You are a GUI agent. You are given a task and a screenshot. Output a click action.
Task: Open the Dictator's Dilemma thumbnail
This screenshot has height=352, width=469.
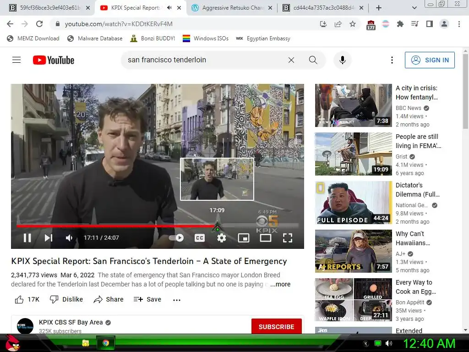353,203
